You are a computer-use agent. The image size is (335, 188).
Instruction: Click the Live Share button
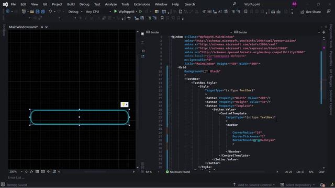[x=310, y=11]
